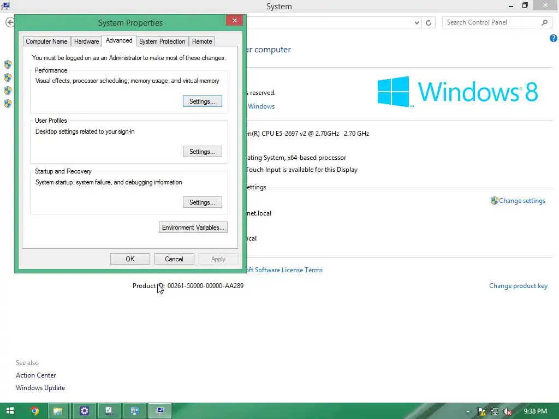Viewport: 559px width, 419px height.
Task: Click the network tray icon
Action: [x=495, y=411]
